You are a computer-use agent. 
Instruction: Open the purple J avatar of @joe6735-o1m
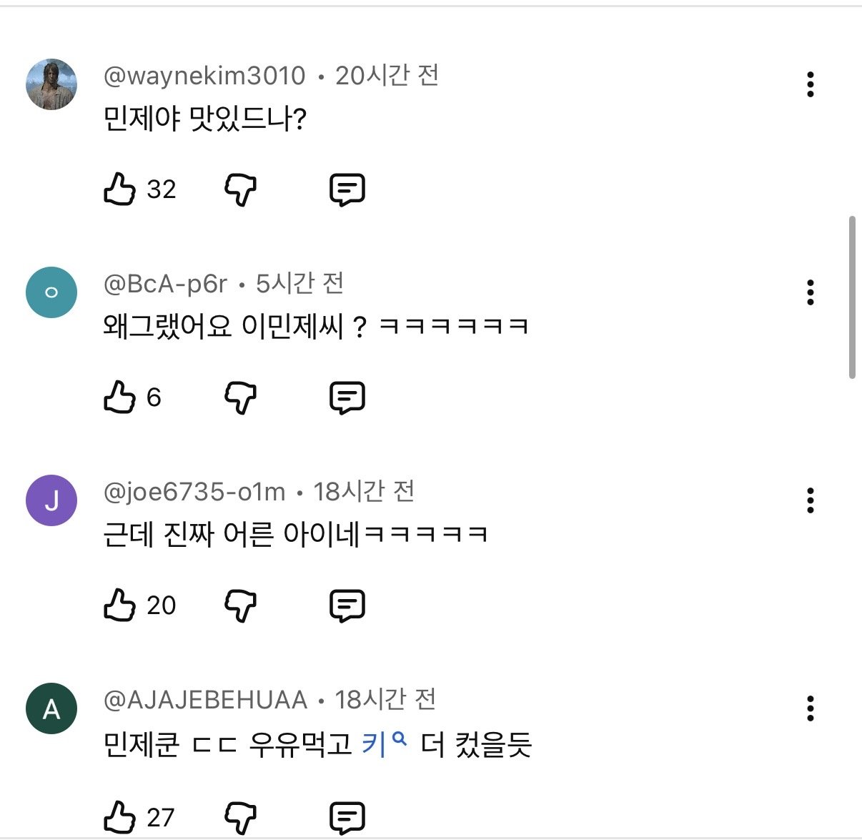point(51,500)
